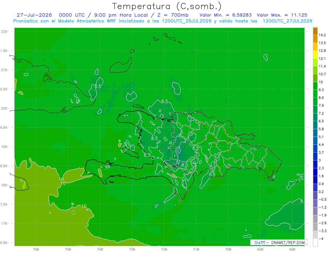Image resolution: width=328 pixels, height=253 pixels.
Task: Click the '4.4' colorbar value
Action: [x=321, y=144]
